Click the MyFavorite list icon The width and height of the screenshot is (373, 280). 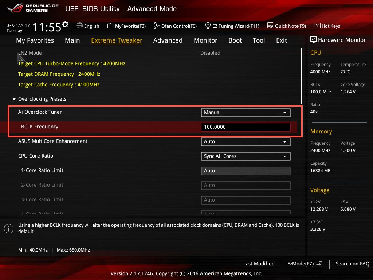[x=111, y=26]
